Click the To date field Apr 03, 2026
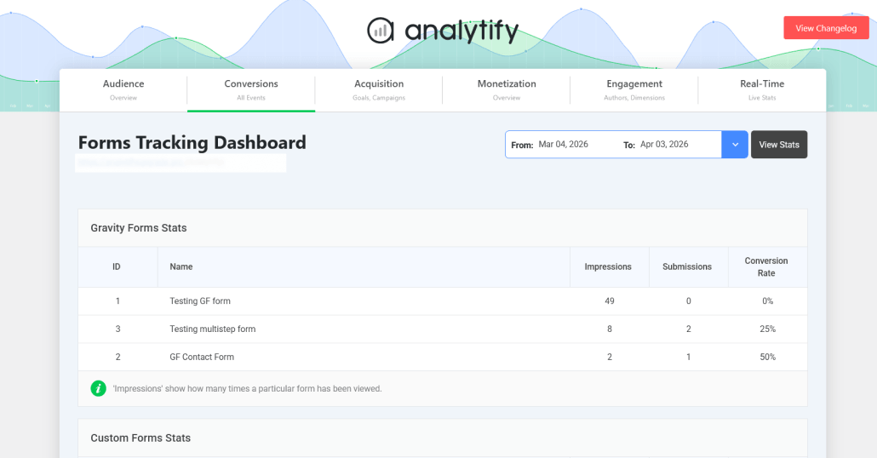 [664, 144]
